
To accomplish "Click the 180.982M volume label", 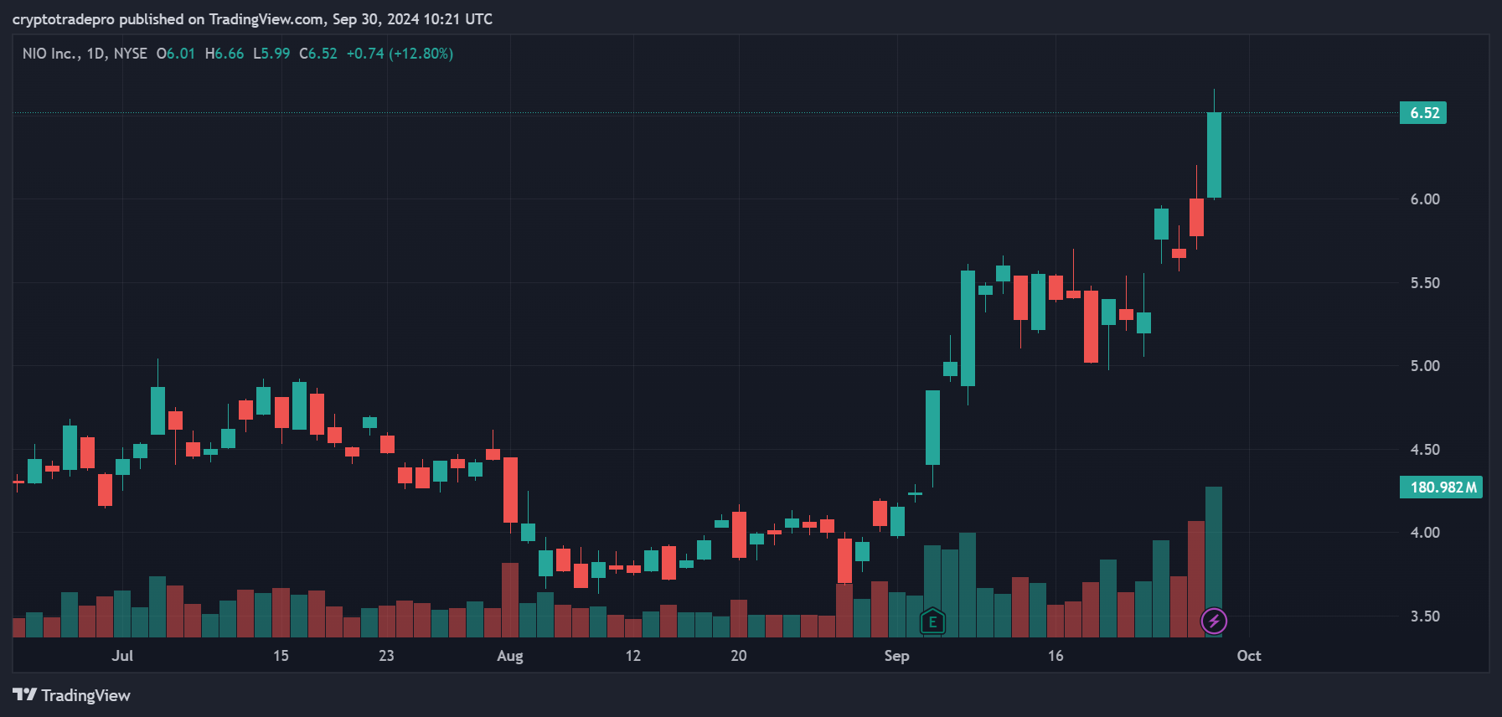I will coord(1441,487).
